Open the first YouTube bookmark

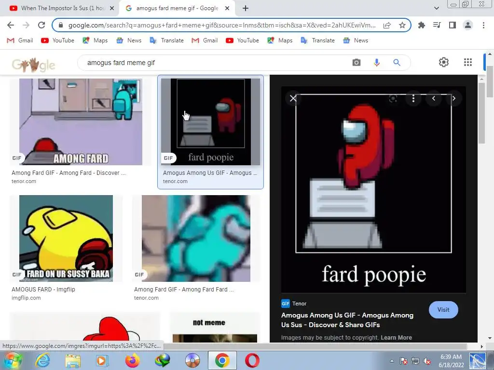click(57, 40)
